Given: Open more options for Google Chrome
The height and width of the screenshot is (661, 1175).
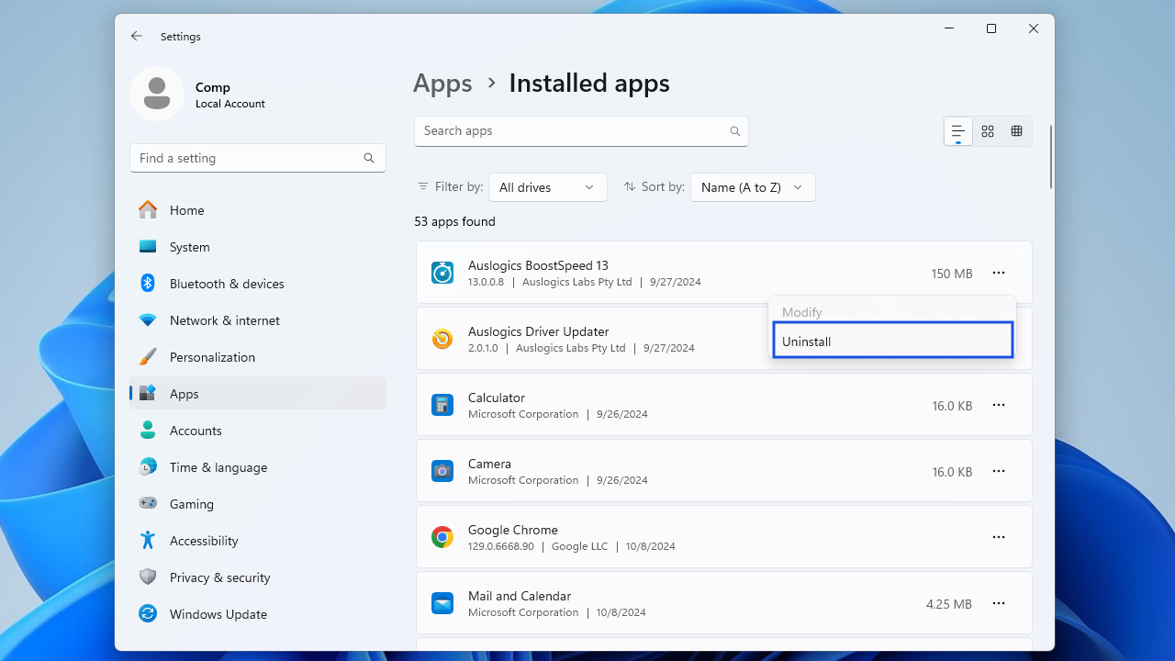Looking at the screenshot, I should pos(999,537).
